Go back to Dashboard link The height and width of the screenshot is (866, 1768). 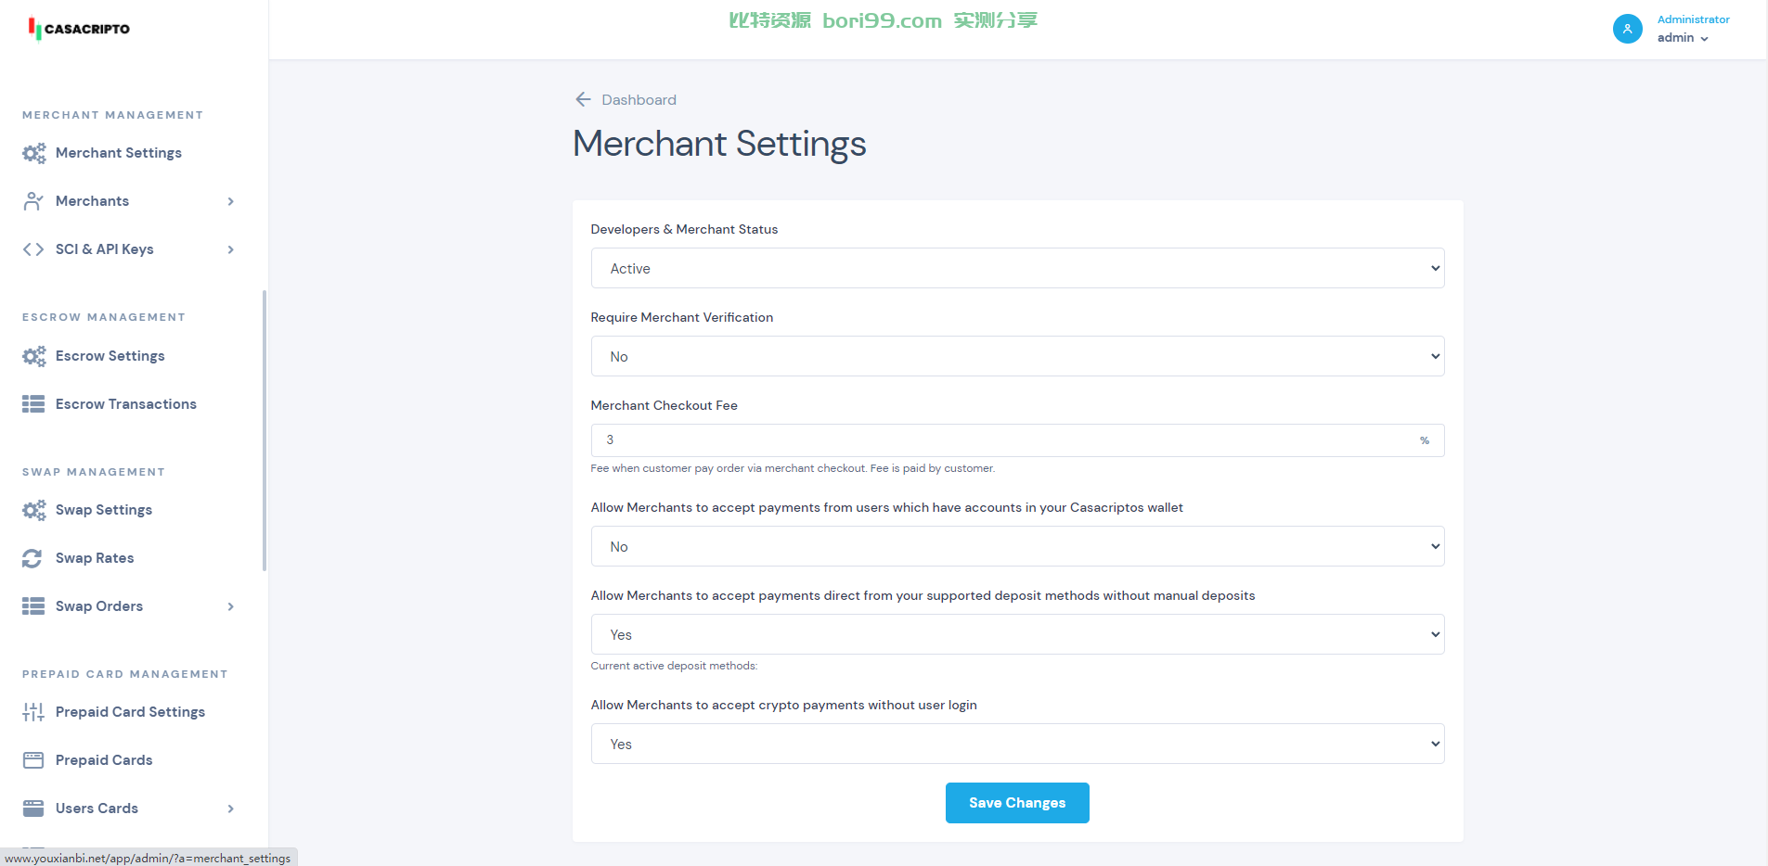(x=639, y=99)
